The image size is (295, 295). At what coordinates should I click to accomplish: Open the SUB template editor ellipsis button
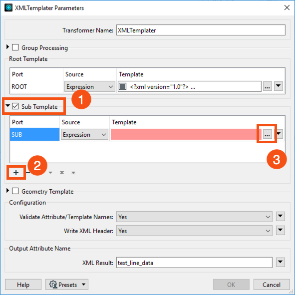[x=268, y=134]
